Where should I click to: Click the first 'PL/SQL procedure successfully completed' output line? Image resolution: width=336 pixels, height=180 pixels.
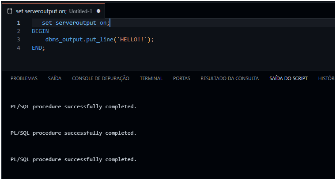[73, 107]
